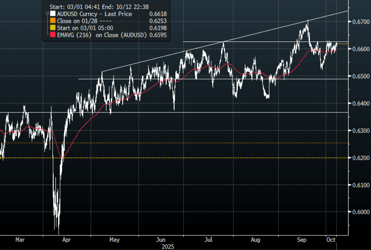Viewport: 371px width, 250px height.
Task: Click the red EMAVG legend swatch
Action: [53, 35]
